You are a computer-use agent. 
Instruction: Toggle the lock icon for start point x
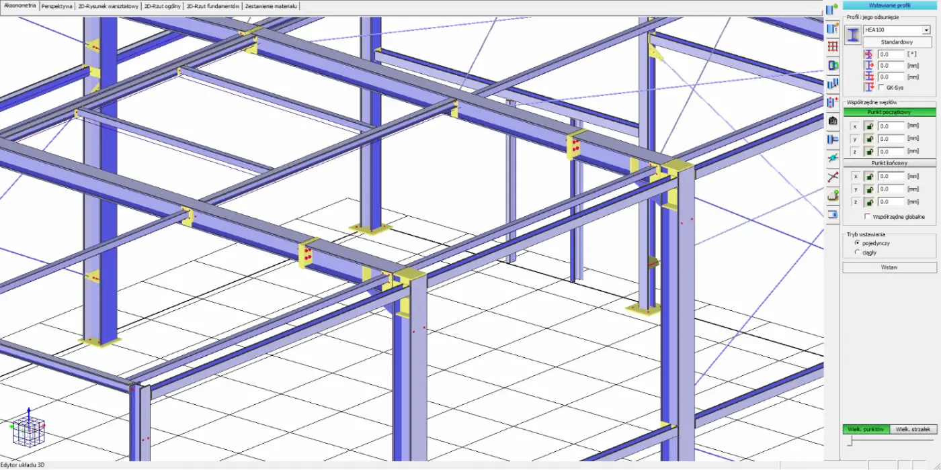[869, 126]
